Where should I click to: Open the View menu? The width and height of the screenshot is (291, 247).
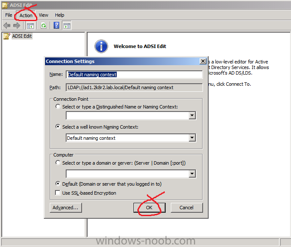(x=43, y=15)
